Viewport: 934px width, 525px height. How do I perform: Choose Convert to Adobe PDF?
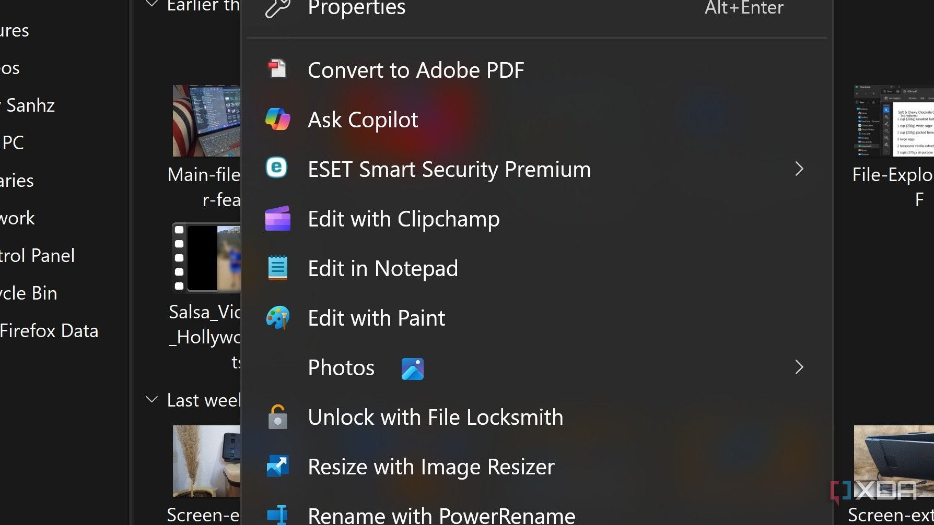pos(536,69)
